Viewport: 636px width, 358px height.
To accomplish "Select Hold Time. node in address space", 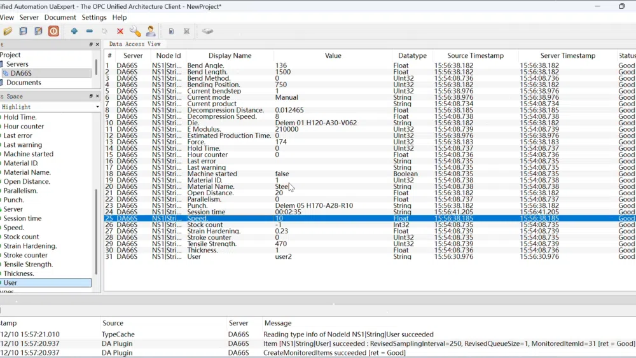I will coord(20,117).
